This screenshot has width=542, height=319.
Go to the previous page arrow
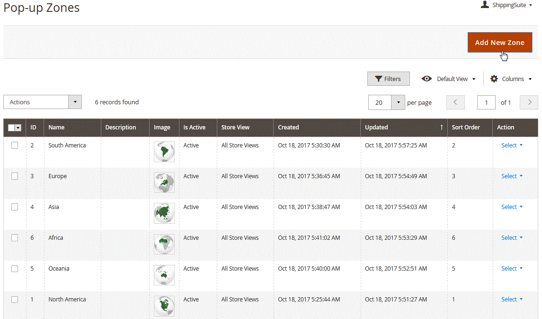click(455, 102)
